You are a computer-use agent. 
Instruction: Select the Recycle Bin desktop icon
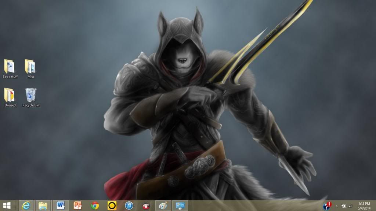tap(31, 97)
